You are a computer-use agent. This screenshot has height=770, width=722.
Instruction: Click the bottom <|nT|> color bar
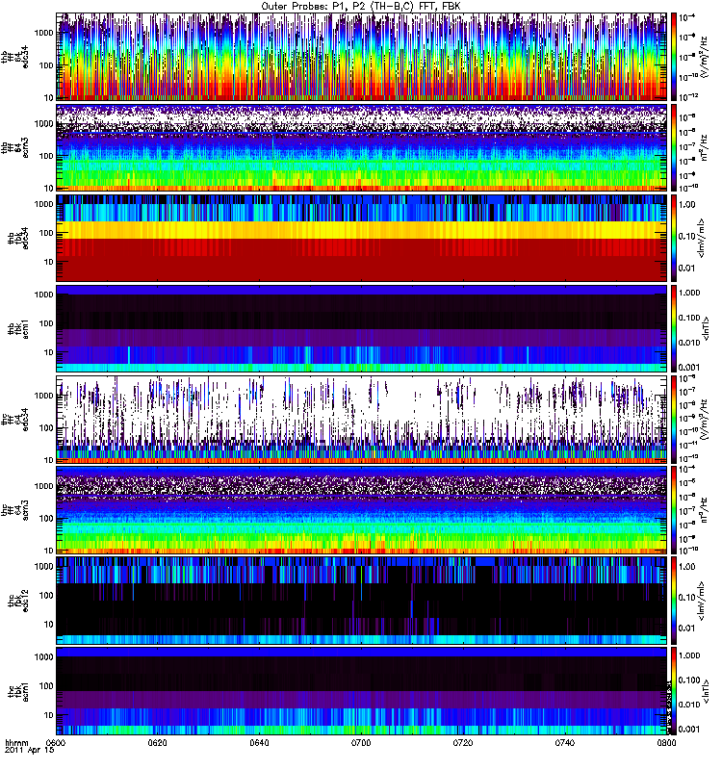[674, 691]
